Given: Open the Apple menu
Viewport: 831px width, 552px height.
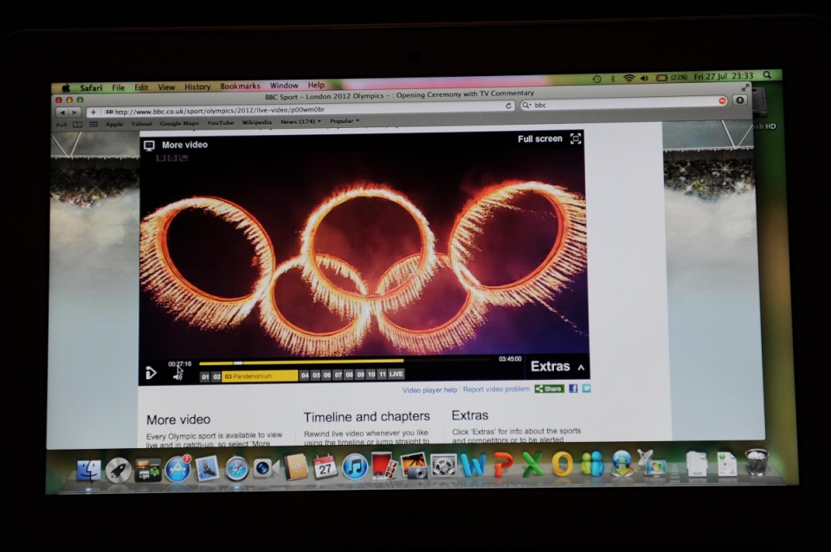Looking at the screenshot, I should point(66,88).
